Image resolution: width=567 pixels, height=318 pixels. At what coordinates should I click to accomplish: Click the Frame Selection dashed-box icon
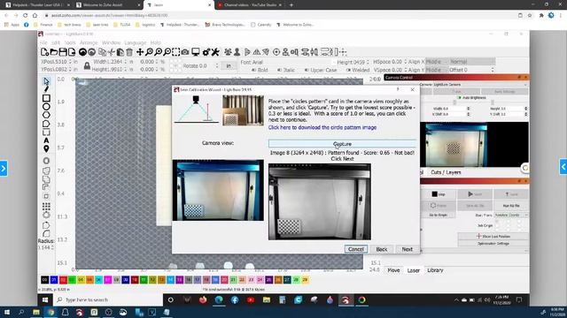pyautogui.click(x=175, y=52)
